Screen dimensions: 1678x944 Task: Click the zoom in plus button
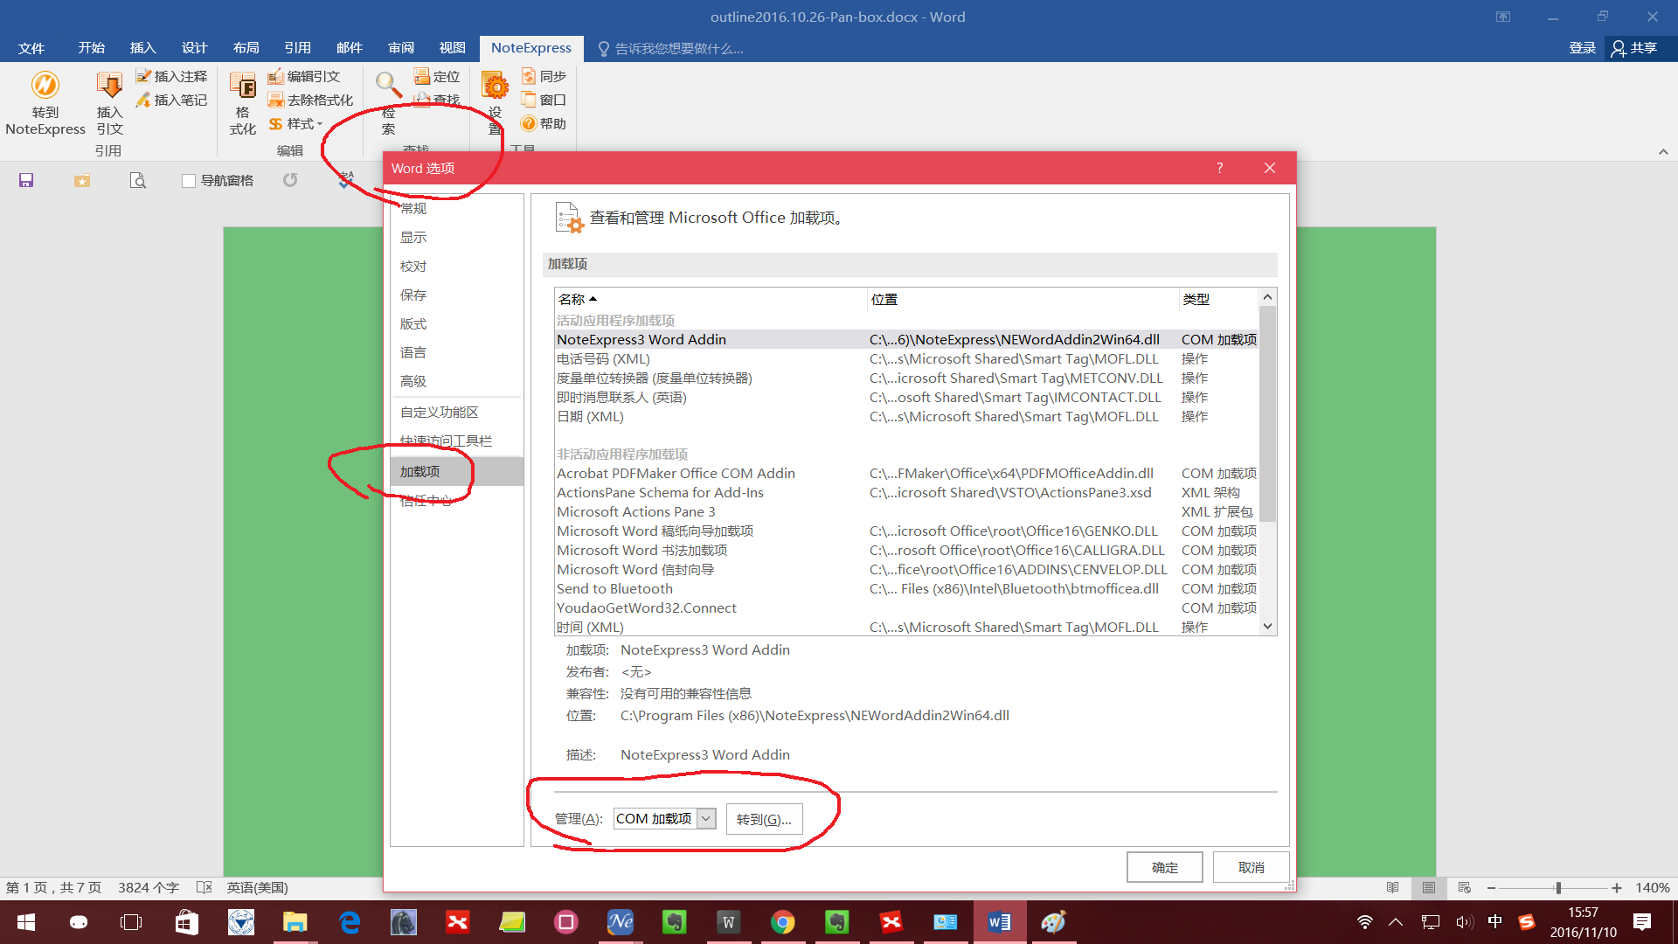click(1617, 888)
